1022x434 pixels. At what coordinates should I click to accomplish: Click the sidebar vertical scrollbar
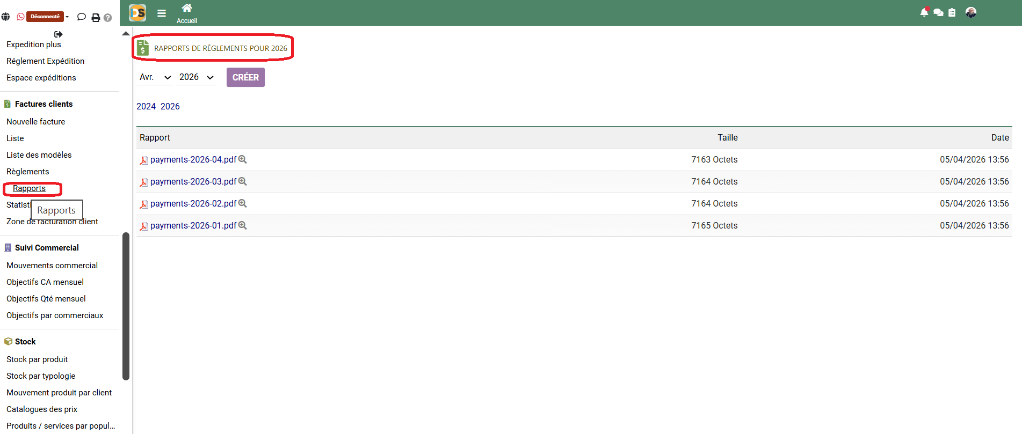click(x=126, y=306)
